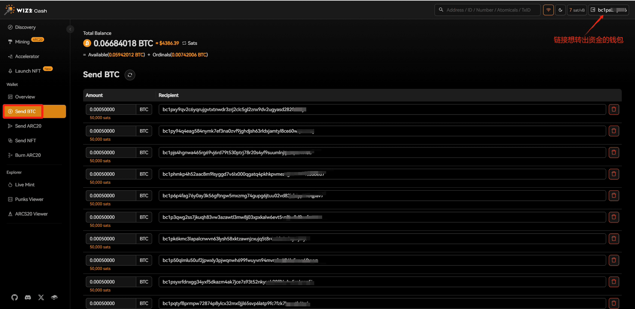The height and width of the screenshot is (309, 635).
Task: Edit recipient address bc1py94q4eag
Action: point(382,131)
